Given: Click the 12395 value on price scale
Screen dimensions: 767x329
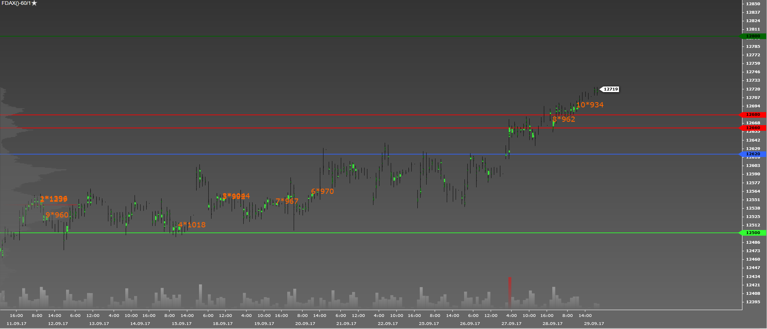Looking at the screenshot, I should tap(753, 302).
